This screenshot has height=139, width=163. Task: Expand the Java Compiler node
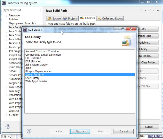click(7, 36)
